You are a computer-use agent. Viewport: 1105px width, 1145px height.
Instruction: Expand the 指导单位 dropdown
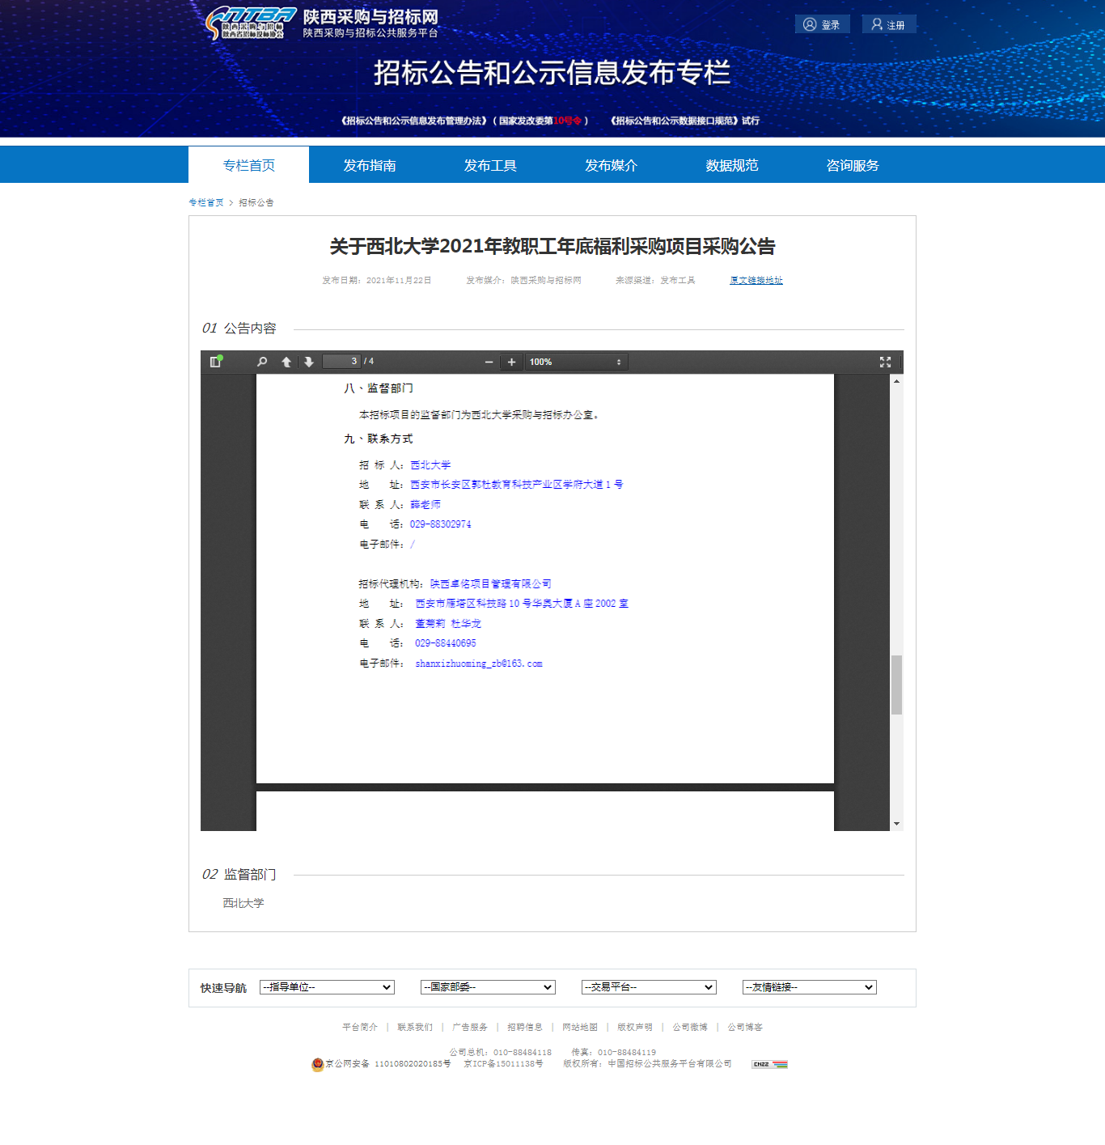tap(327, 987)
